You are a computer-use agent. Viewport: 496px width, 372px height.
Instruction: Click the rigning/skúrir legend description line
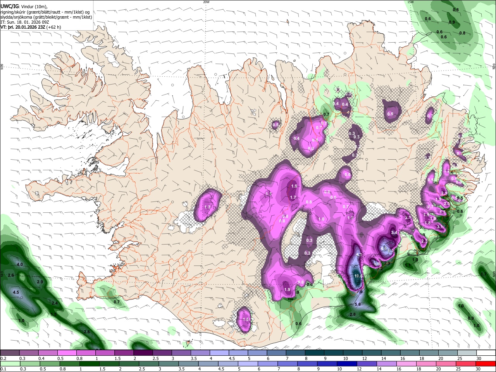point(45,12)
